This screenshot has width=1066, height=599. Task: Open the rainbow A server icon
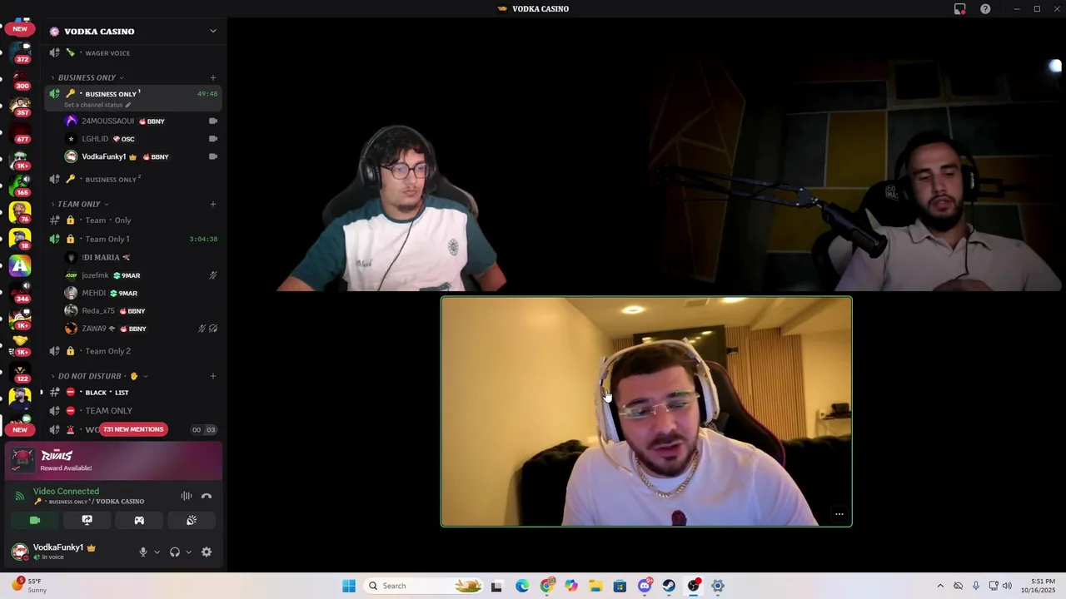[20, 265]
